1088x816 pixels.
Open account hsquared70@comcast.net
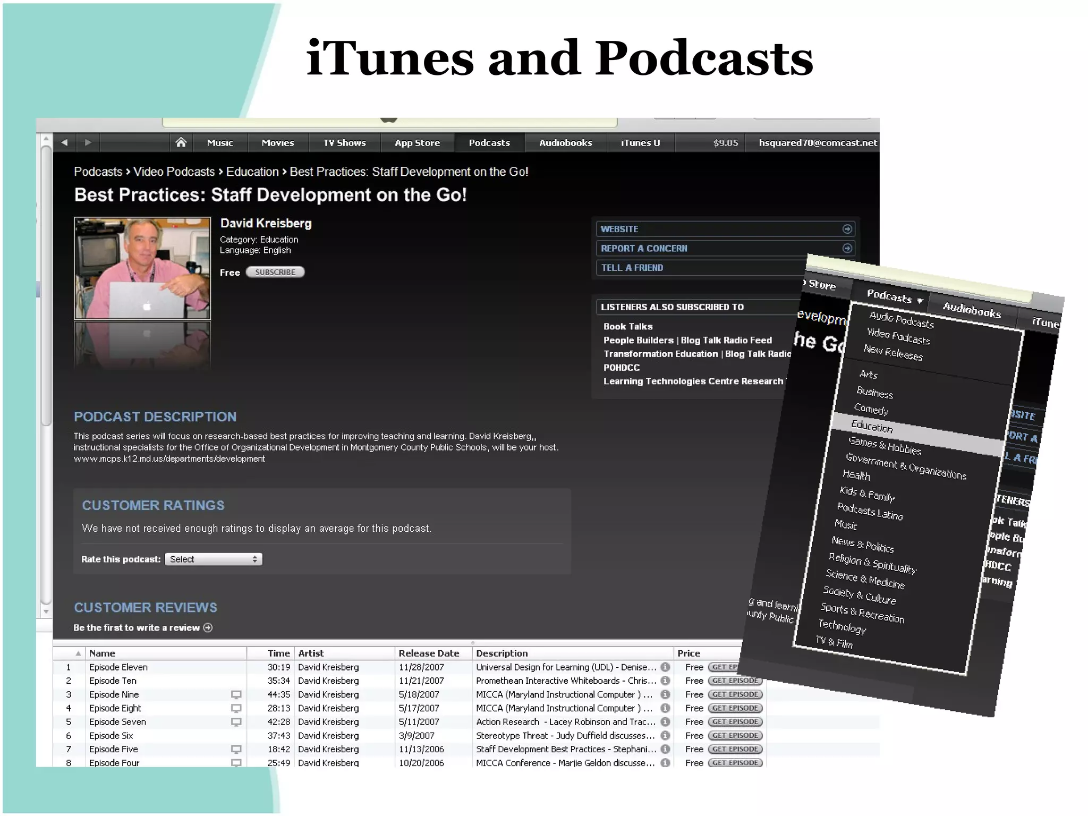pyautogui.click(x=818, y=142)
